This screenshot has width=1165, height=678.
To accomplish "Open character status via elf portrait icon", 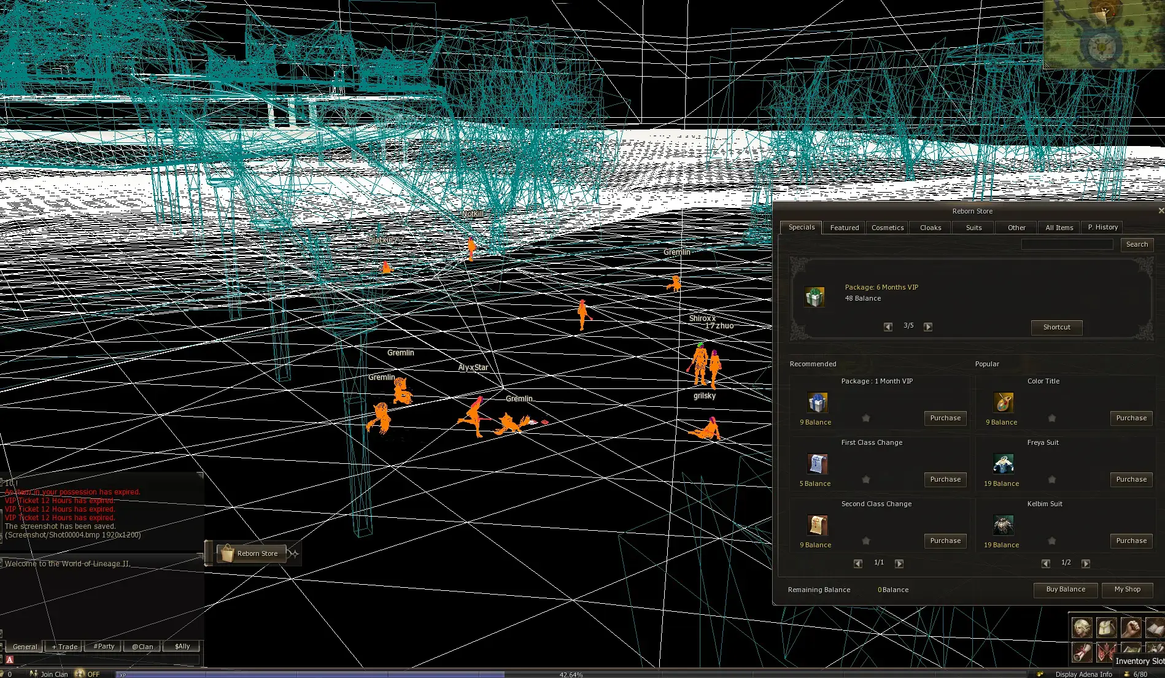I will 1082,628.
